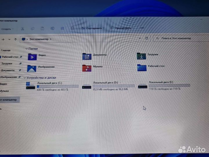209x157 pixels.
Task: Select the Изображения folder icon
Action: click(32, 69)
